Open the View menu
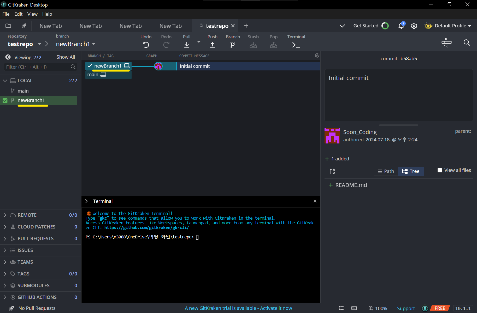This screenshot has width=477, height=313. click(x=32, y=14)
